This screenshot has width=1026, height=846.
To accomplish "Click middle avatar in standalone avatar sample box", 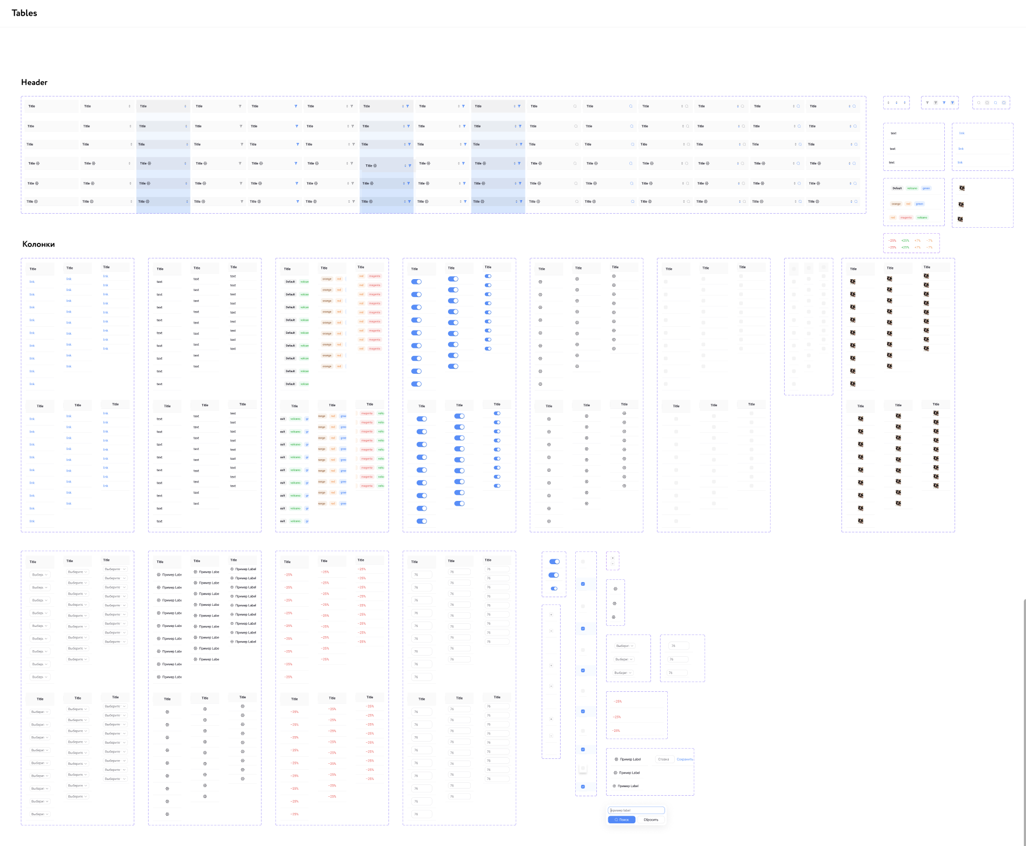I will (x=961, y=204).
